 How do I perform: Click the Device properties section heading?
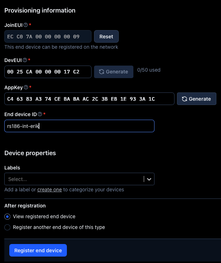[x=30, y=153]
